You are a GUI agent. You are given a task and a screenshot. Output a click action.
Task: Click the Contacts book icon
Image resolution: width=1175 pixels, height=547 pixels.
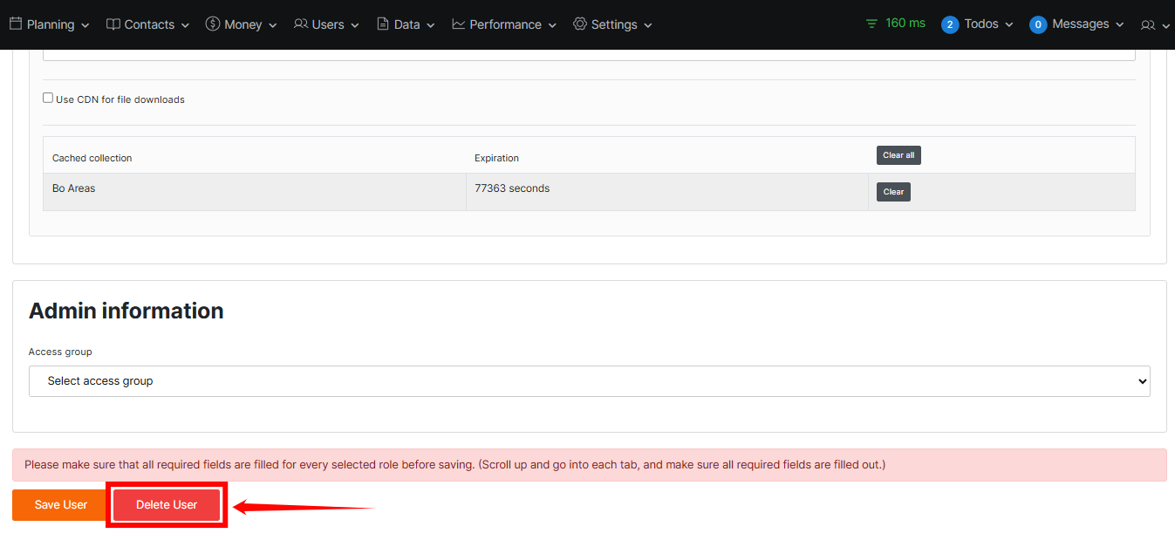tap(113, 24)
